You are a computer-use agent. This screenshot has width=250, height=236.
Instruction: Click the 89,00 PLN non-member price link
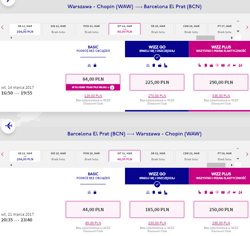pyautogui.click(x=93, y=223)
